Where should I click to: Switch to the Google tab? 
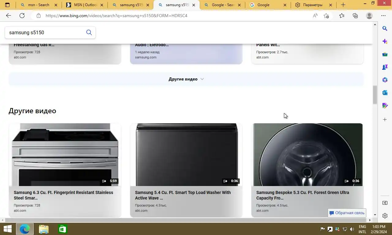pyautogui.click(x=269, y=5)
